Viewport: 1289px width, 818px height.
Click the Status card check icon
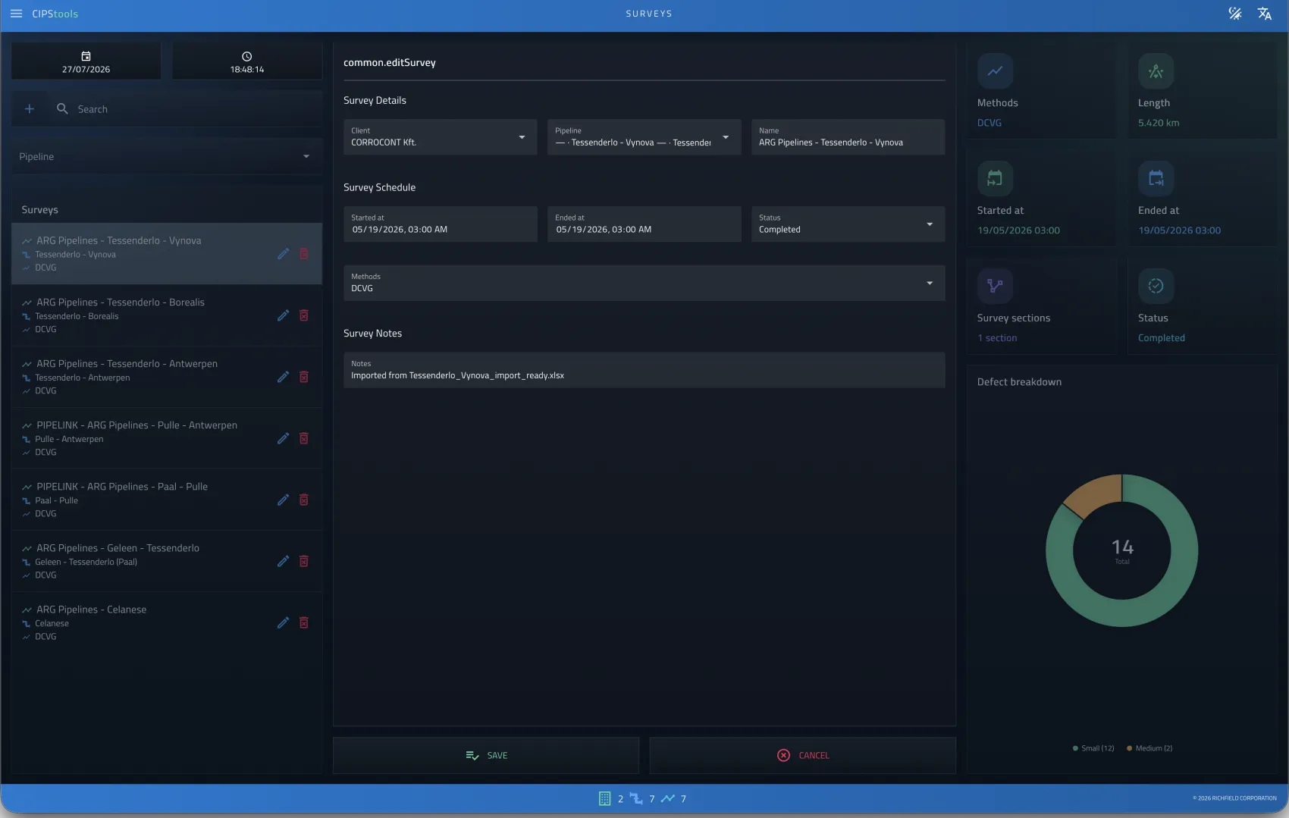tap(1156, 287)
